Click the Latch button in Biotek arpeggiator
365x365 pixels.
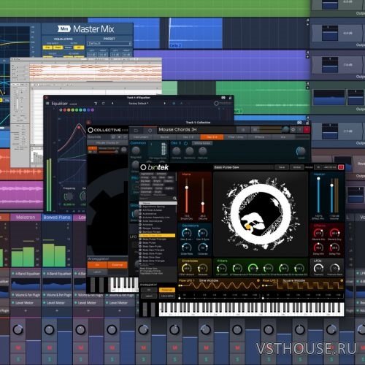click(x=149, y=296)
